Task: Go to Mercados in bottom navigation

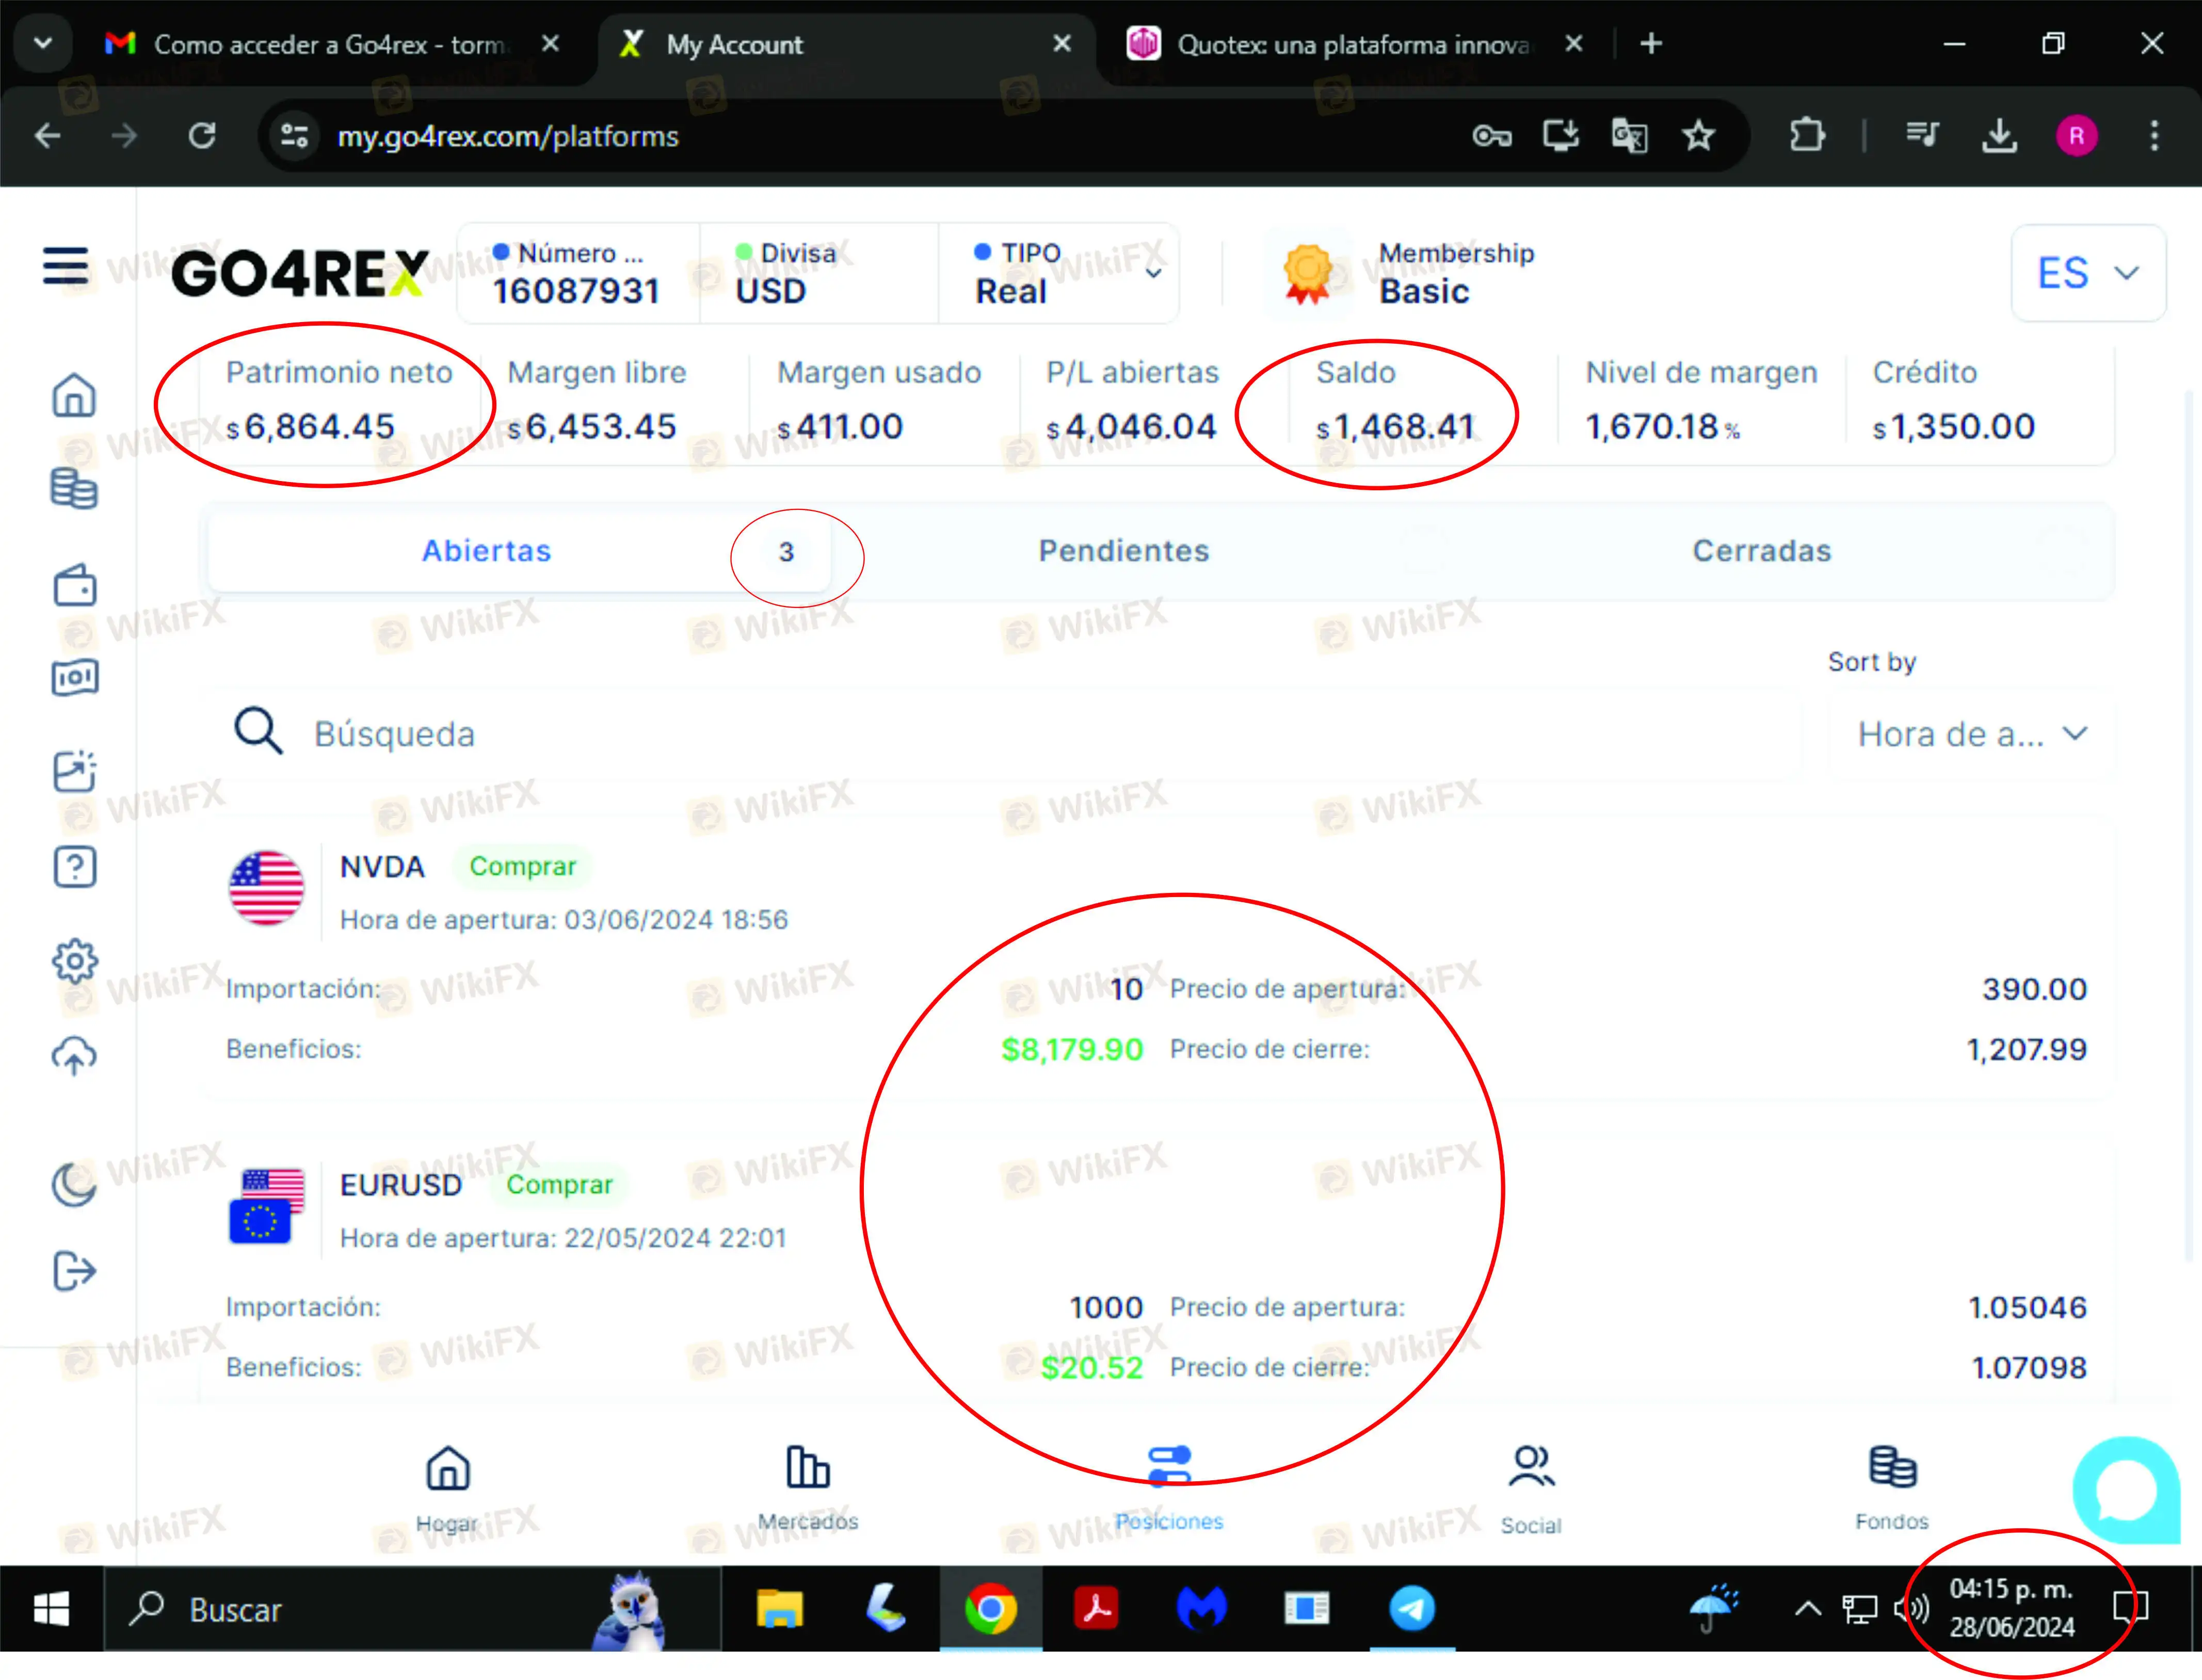Action: click(x=808, y=1488)
